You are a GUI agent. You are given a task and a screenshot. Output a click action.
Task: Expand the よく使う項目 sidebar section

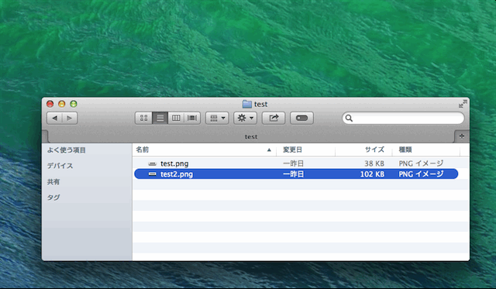pos(67,150)
